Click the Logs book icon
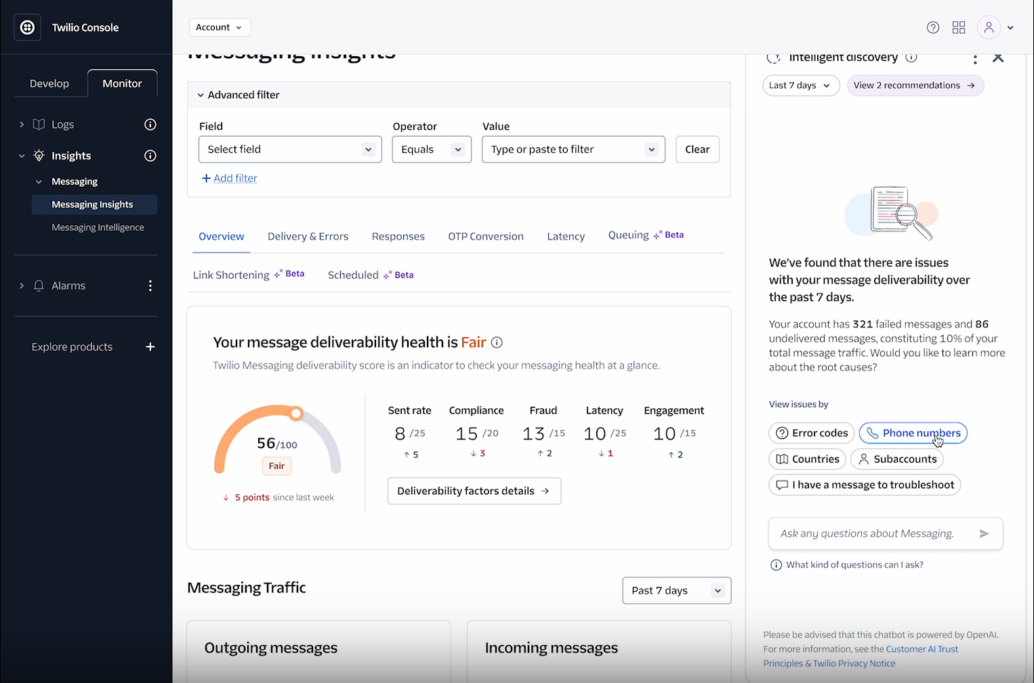Screen dimensions: 1034x683 39,125
